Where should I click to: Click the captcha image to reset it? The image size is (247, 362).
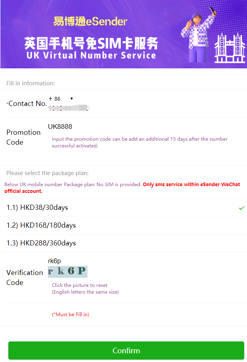68,272
